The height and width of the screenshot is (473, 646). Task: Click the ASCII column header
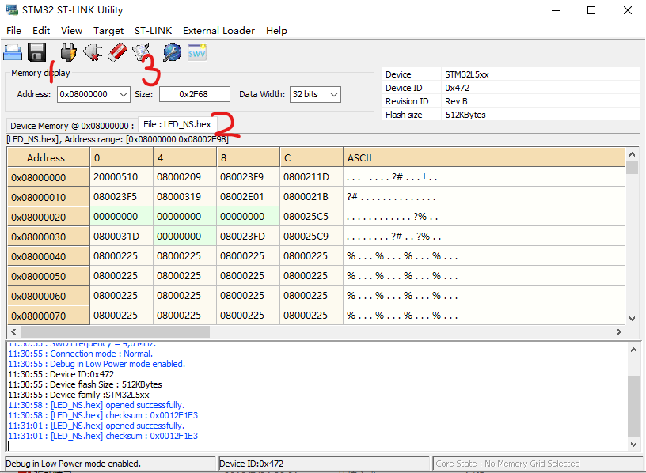click(x=484, y=157)
